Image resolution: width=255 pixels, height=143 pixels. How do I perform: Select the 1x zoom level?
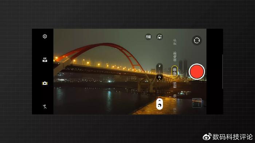click(160, 77)
